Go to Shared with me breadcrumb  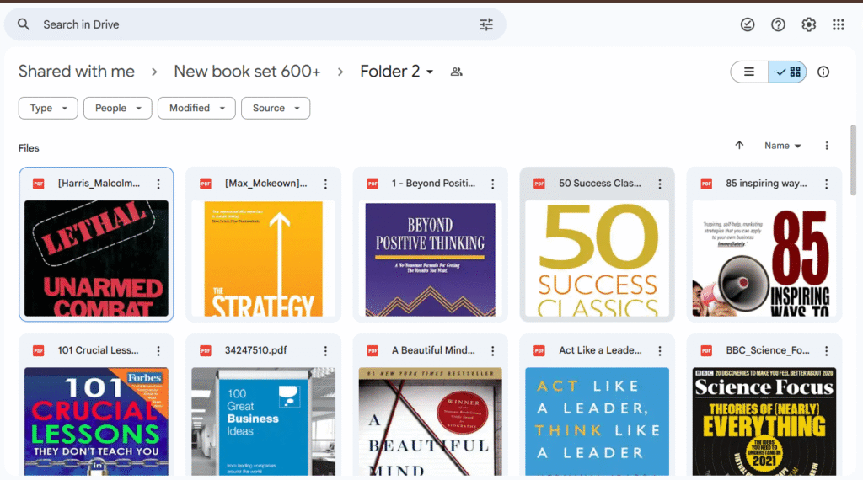(x=77, y=72)
